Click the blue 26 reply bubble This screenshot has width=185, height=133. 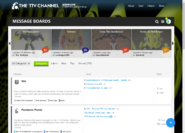tap(85, 50)
